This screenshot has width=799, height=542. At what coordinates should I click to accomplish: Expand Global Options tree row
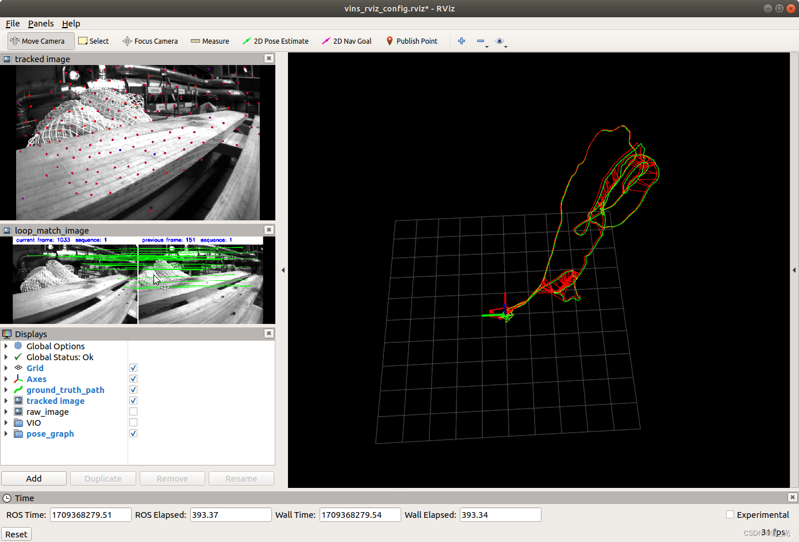click(x=6, y=346)
